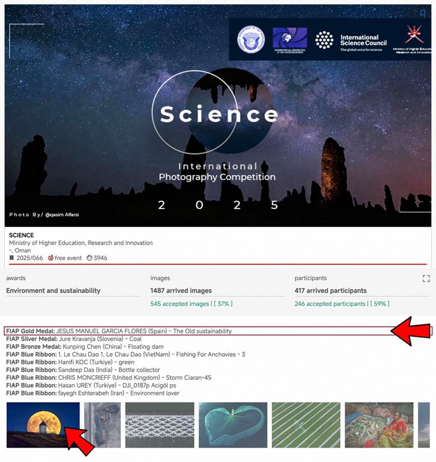Click the International Science Council dotted logo
Image resolution: width=436 pixels, height=462 pixels.
click(x=324, y=40)
